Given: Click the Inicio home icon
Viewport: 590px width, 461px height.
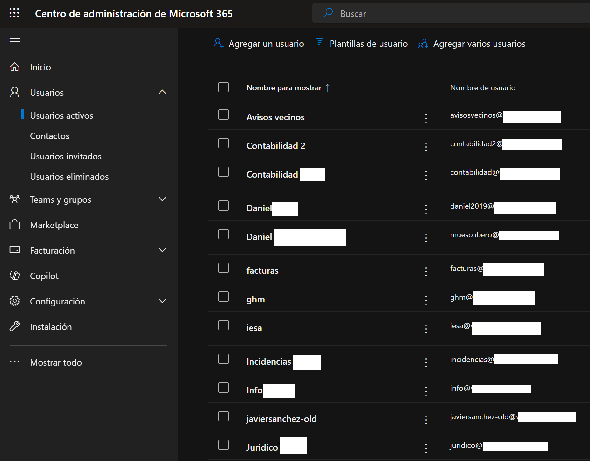Looking at the screenshot, I should coord(15,67).
